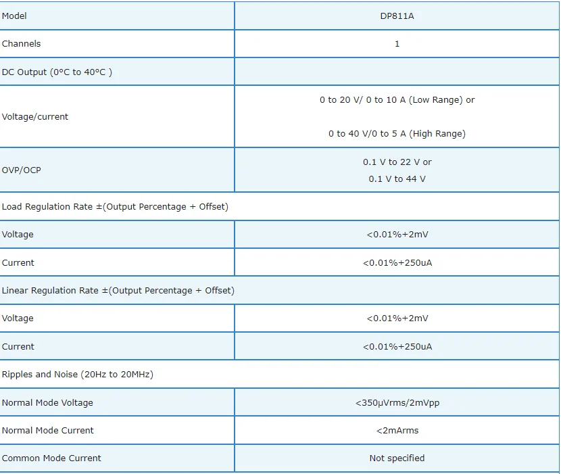Click 'Voltage' label under Linear Regulation Rate
Screen dimensions: 561x474
[x=18, y=318]
